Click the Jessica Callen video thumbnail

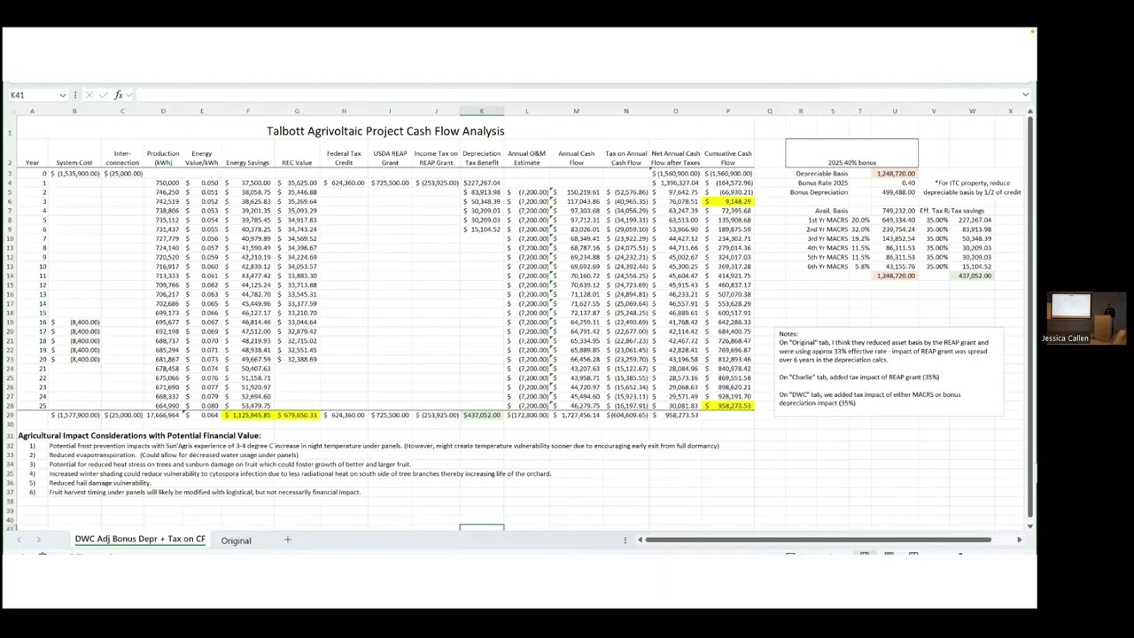(x=1086, y=318)
